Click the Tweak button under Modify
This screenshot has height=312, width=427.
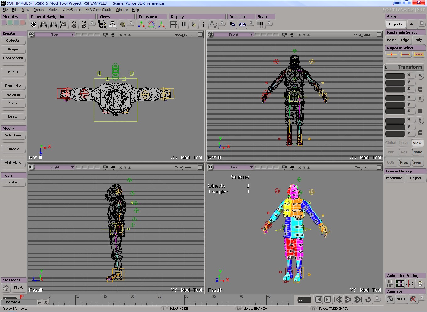coord(13,149)
